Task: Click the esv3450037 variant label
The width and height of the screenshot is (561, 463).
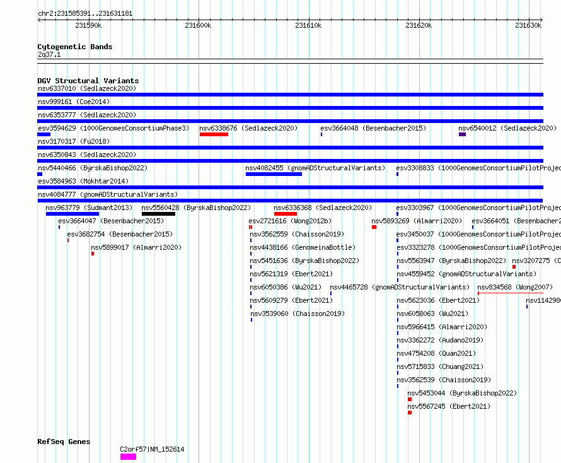Action: (x=478, y=234)
